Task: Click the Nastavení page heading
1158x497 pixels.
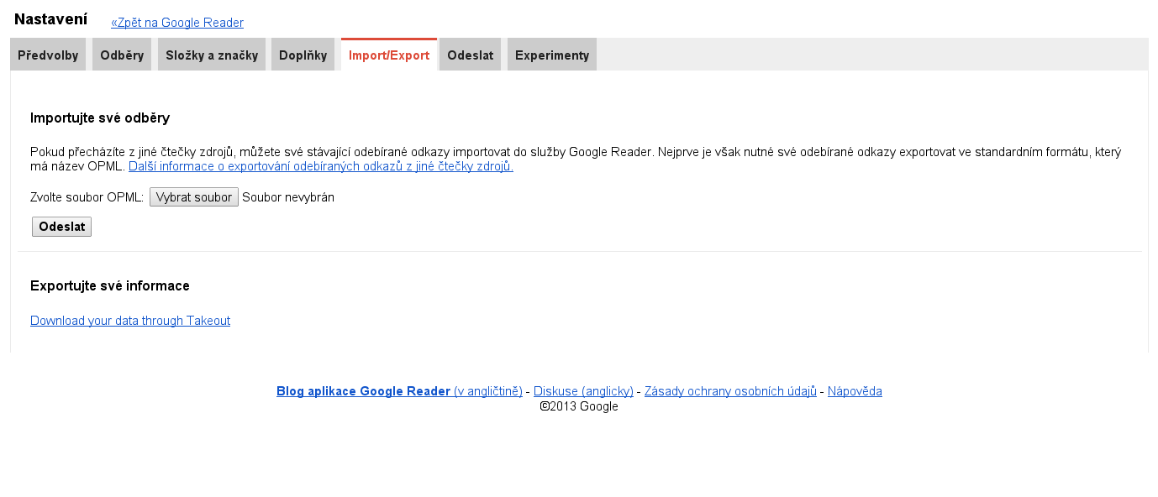Action: pos(50,19)
